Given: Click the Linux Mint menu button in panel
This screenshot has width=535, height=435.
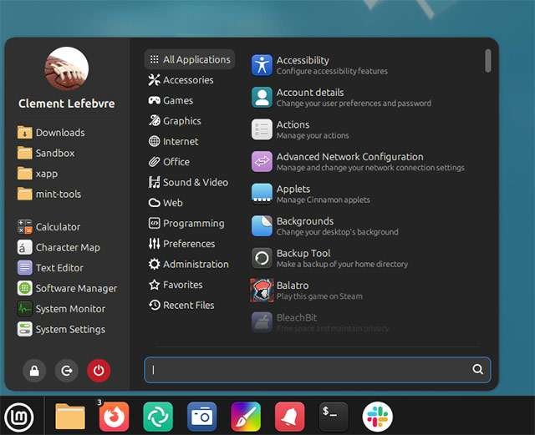Looking at the screenshot, I should [x=19, y=417].
